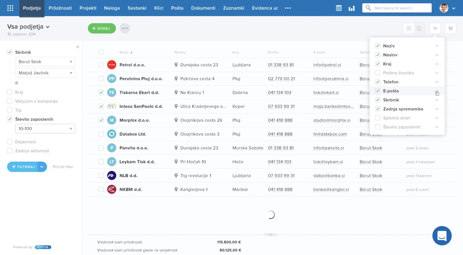Switch to list view icon
Viewport: 463px width, 255px height.
tap(409, 28)
